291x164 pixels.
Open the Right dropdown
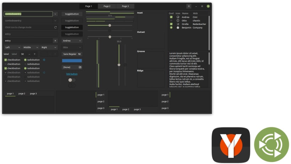tap(49, 47)
